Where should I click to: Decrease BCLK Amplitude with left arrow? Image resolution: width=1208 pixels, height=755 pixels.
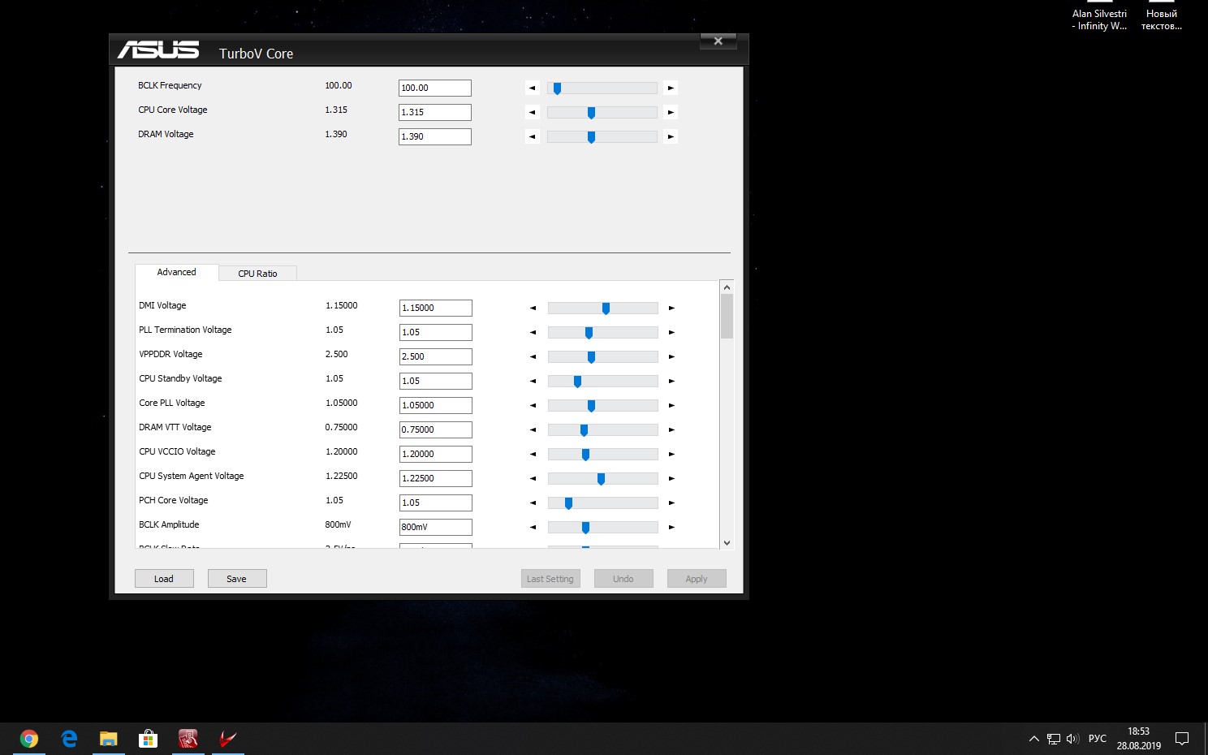(533, 527)
